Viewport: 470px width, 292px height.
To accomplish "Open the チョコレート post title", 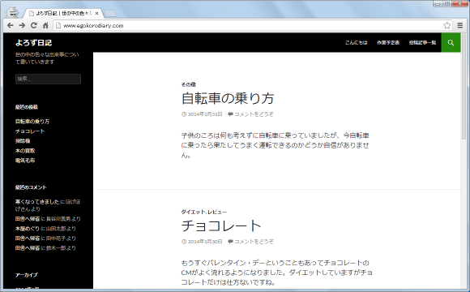I will pos(221,226).
